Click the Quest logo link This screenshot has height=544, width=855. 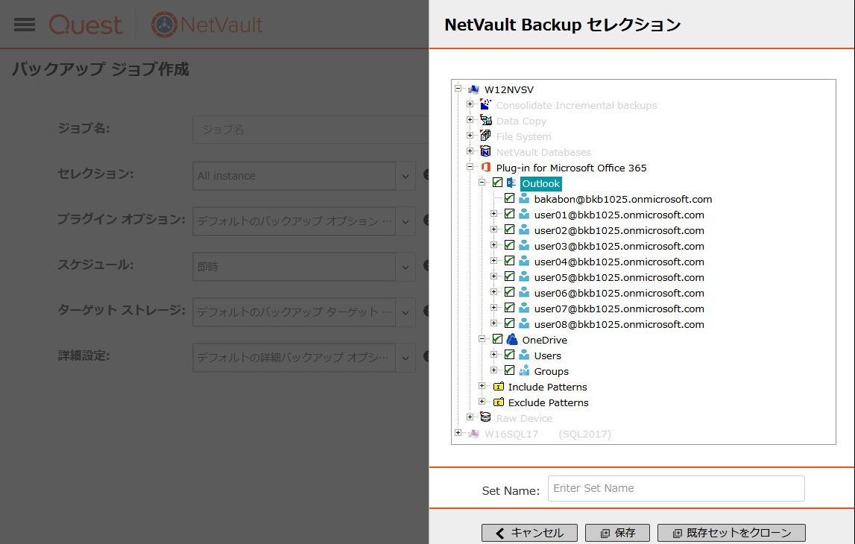coord(86,25)
